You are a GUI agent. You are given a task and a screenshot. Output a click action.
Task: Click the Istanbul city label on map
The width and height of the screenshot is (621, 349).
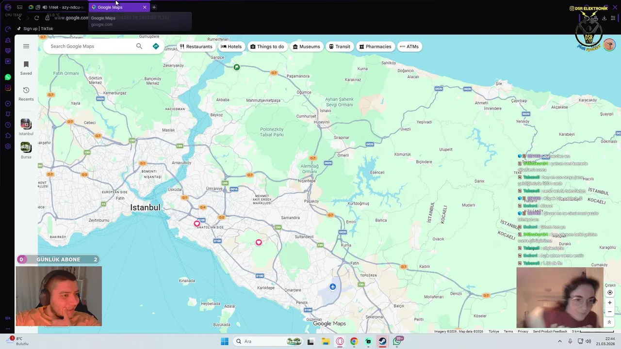[145, 207]
